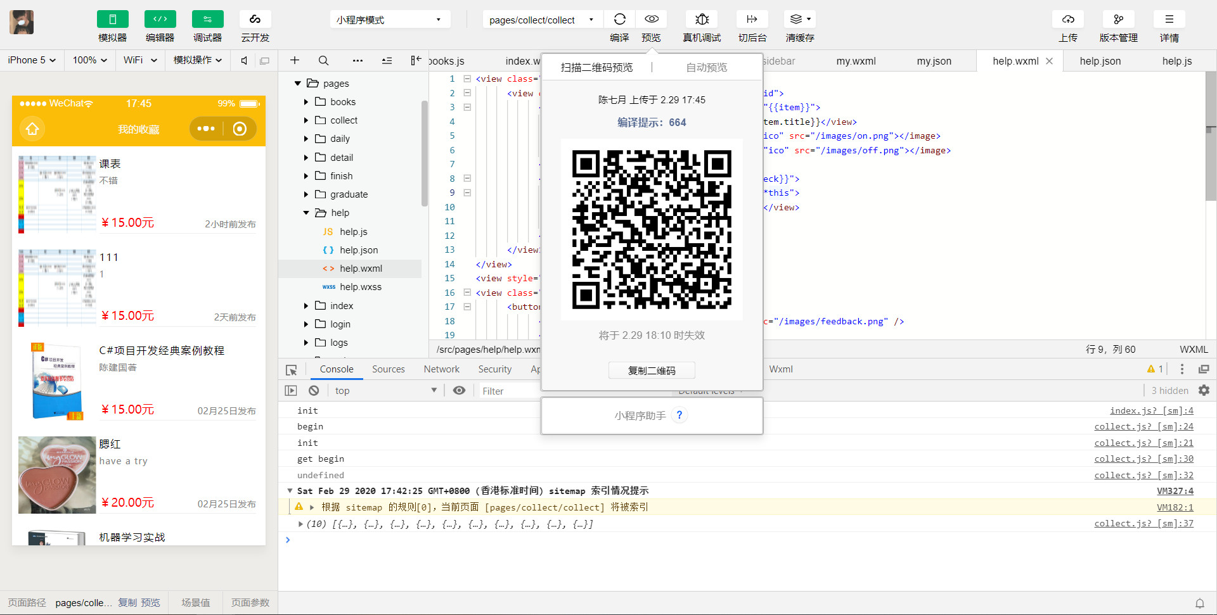This screenshot has height=615, width=1217.
Task: Click the 复制 page path link
Action: 127,603
